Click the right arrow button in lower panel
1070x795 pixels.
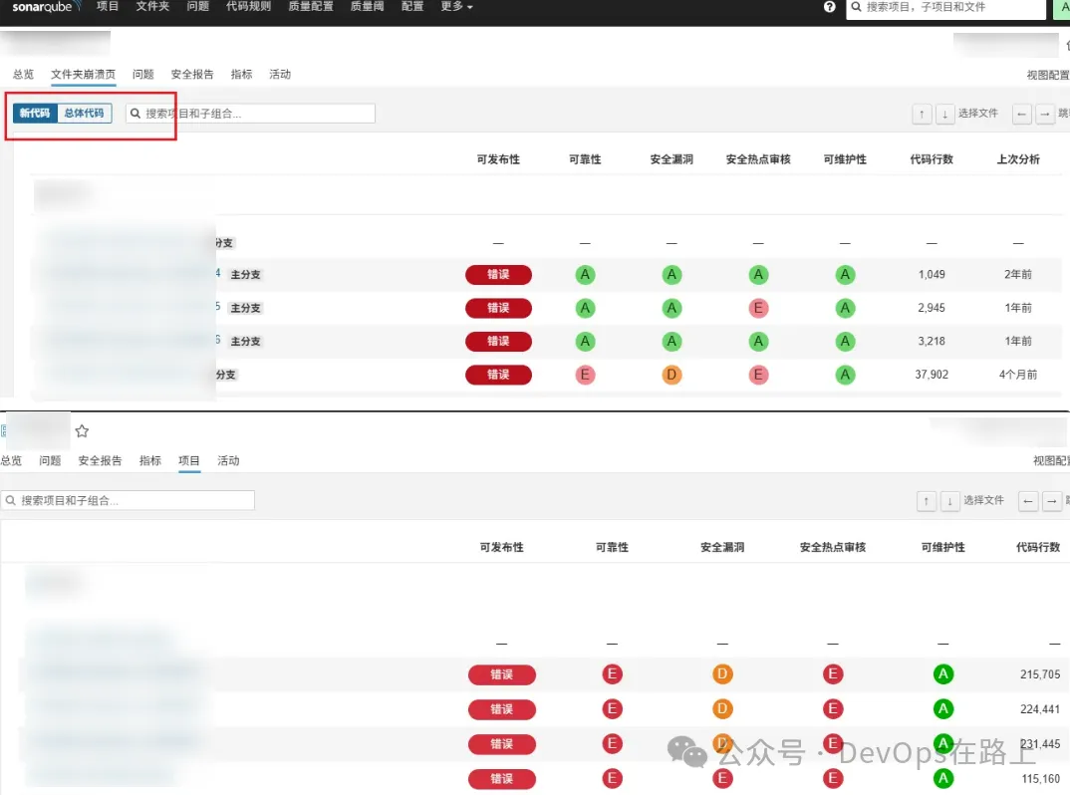[x=1052, y=501]
